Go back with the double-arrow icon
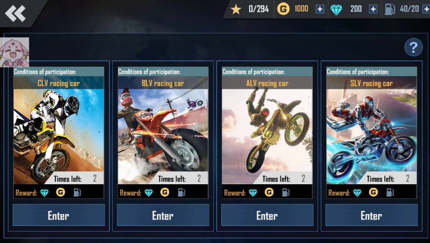Image resolution: width=430 pixels, height=243 pixels. click(15, 13)
